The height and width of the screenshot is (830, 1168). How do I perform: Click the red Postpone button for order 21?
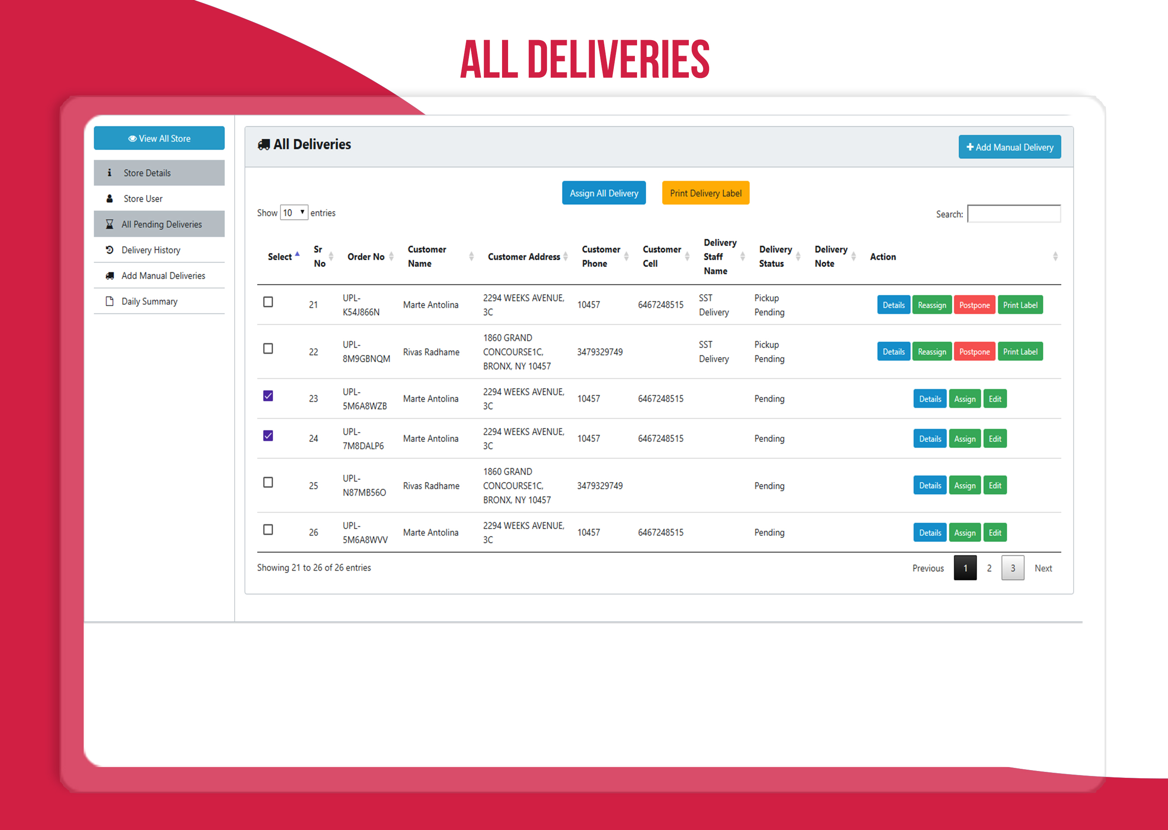(974, 305)
